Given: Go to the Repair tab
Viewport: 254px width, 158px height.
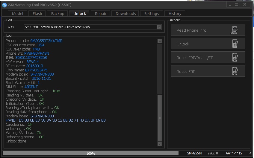Looking at the screenshot, I should tap(100, 13).
